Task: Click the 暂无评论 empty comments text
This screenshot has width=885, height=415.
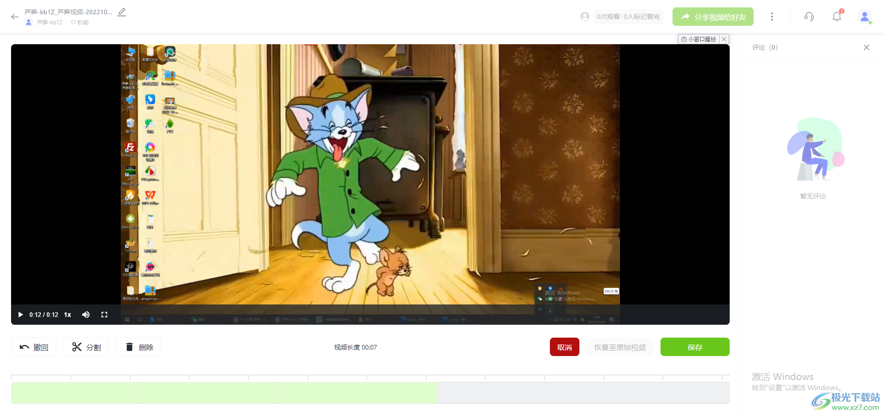Action: click(813, 196)
